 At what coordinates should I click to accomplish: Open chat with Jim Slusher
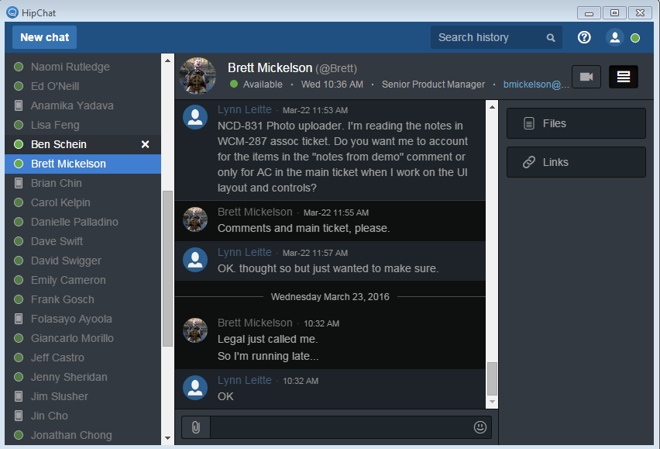tap(83, 396)
